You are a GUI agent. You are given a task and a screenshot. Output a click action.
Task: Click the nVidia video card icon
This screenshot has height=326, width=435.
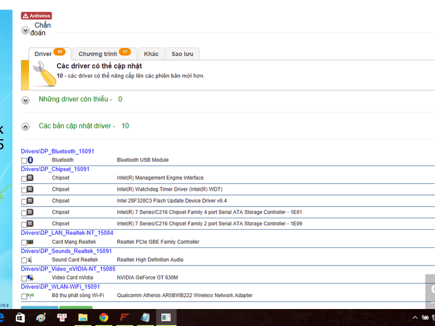point(30,278)
